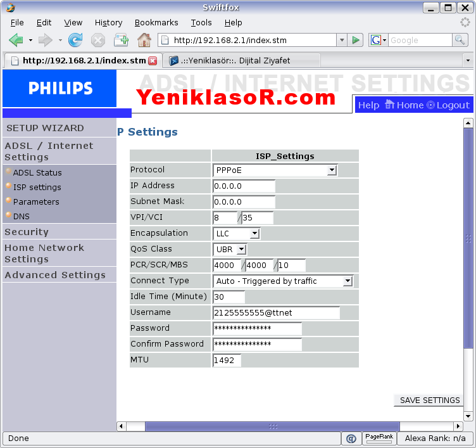Open the Protocol PPPoE dropdown
This screenshot has width=476, height=448.
(275, 170)
